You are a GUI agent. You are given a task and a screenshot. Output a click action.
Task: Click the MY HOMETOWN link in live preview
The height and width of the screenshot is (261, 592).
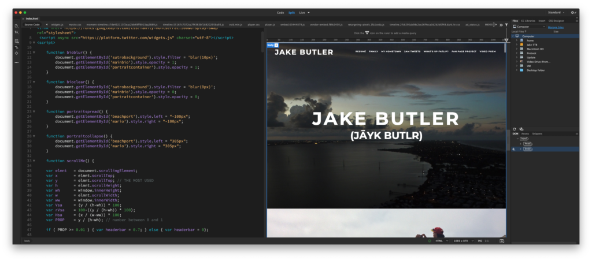click(391, 51)
